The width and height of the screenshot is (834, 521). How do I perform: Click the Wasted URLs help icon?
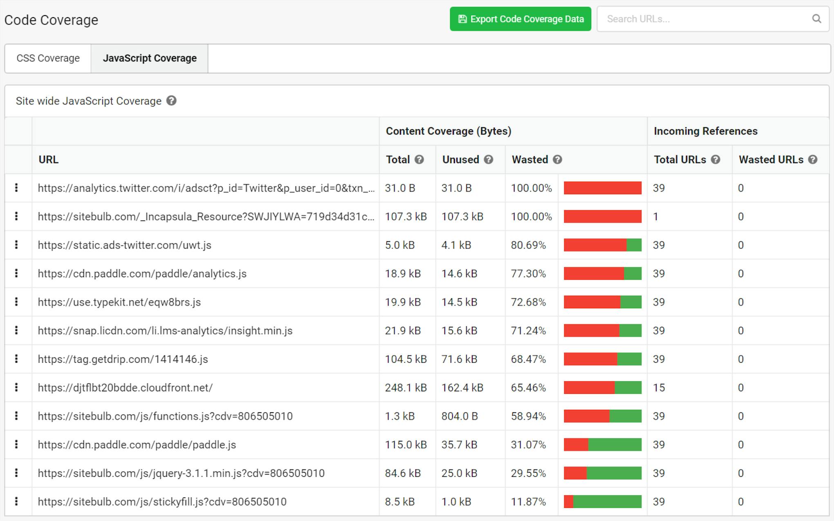coord(813,159)
